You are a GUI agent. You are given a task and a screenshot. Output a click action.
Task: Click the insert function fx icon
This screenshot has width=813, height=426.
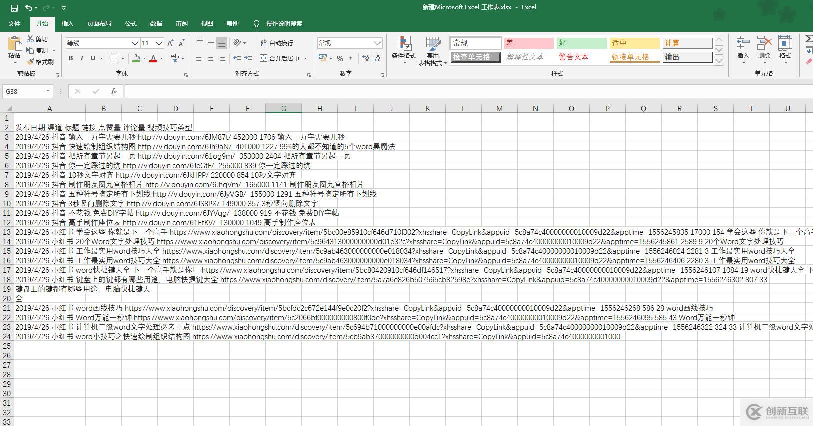pos(114,91)
